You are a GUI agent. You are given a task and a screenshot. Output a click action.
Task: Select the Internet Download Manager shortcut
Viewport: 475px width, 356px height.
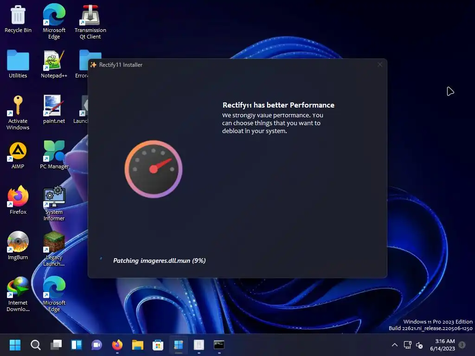[x=18, y=294]
